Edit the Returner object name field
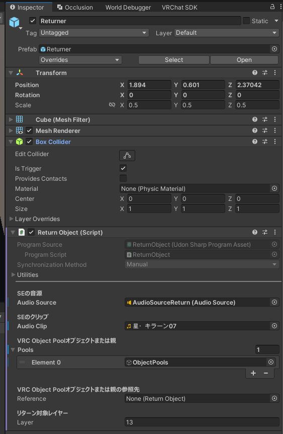Viewport: 283px width, 434px height. 140,21
